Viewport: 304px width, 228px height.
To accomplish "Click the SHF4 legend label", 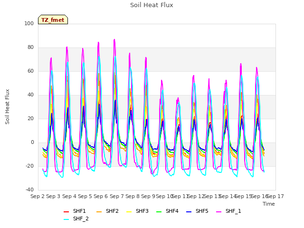I will tap(172, 211).
